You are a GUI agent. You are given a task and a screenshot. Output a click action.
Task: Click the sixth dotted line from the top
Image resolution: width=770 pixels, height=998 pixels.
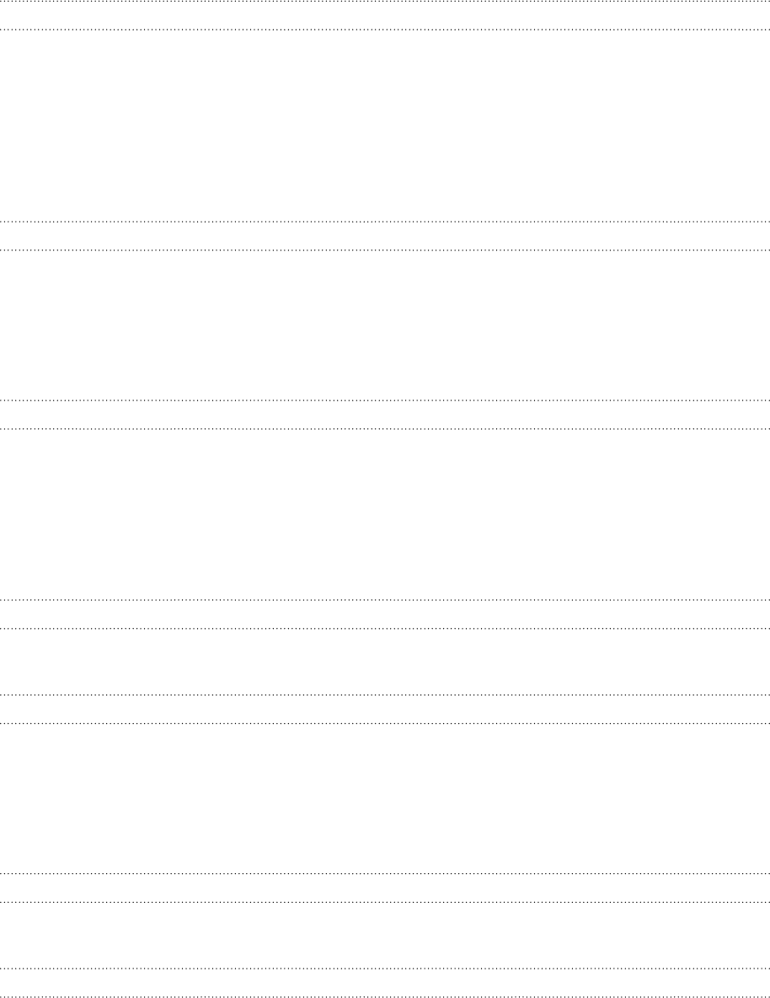[x=385, y=429]
